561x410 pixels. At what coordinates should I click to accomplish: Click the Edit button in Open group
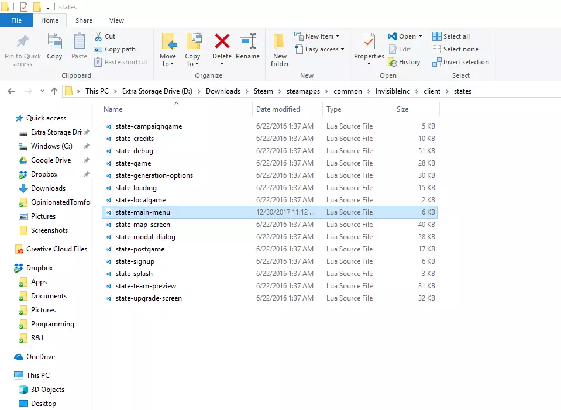point(400,49)
